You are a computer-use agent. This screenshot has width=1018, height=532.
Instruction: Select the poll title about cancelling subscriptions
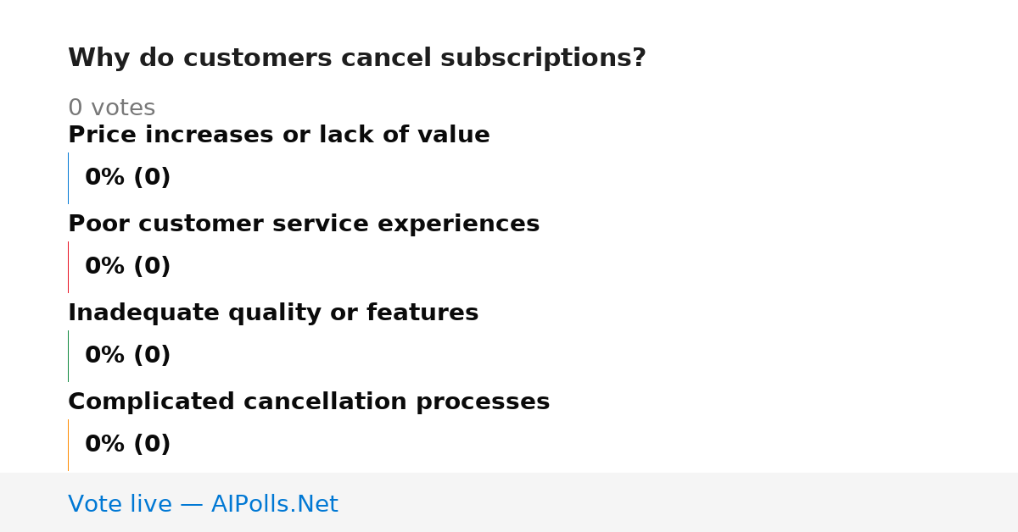click(357, 58)
